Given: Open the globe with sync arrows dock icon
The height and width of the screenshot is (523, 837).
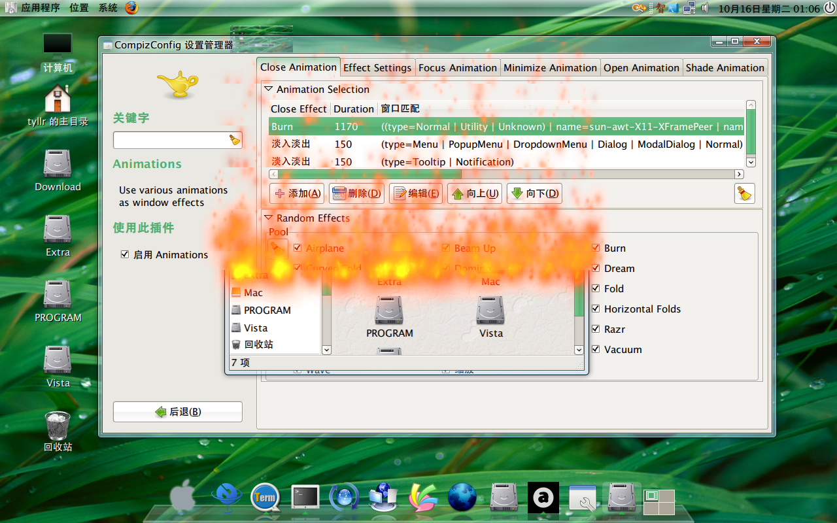Looking at the screenshot, I should pos(344,498).
